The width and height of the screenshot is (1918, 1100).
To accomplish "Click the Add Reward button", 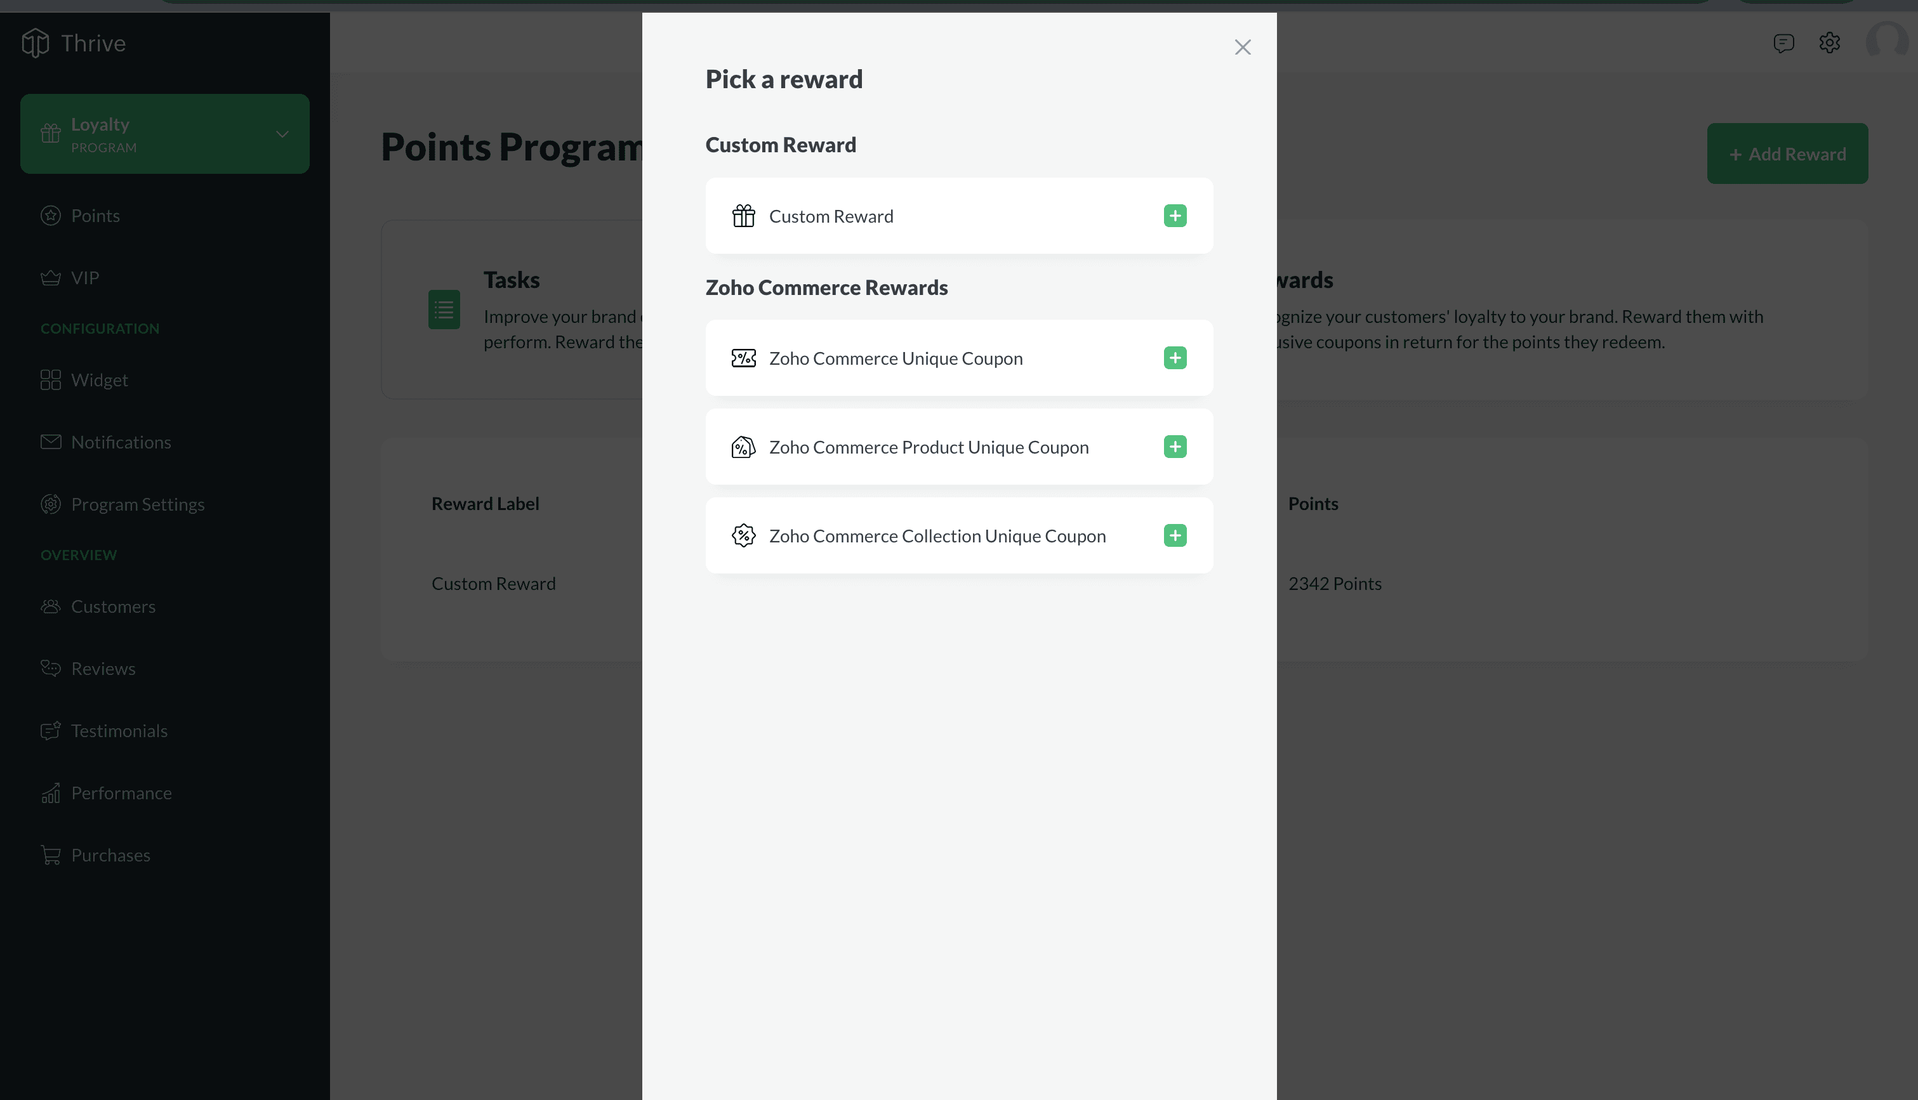I will 1787,154.
